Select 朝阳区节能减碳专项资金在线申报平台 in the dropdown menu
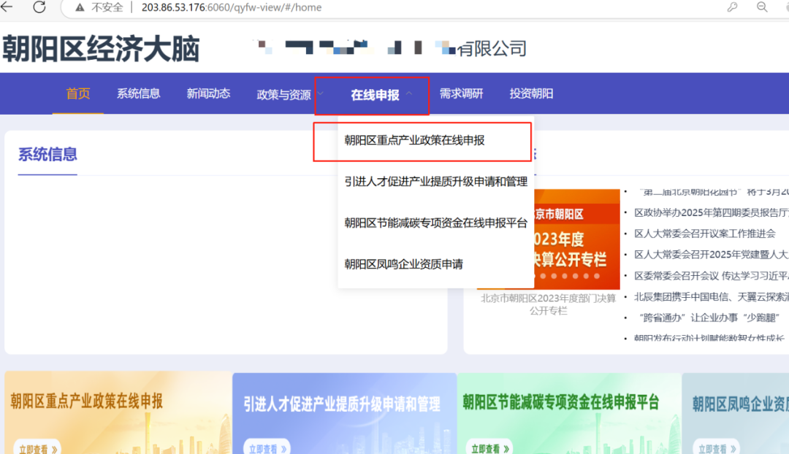The image size is (789, 454). [435, 223]
